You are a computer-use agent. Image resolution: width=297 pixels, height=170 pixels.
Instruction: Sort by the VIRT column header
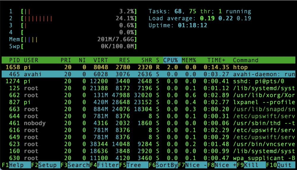(x=101, y=60)
